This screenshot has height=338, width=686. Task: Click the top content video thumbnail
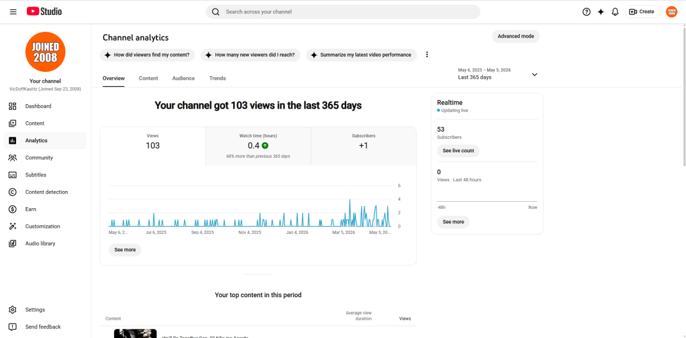(136, 333)
